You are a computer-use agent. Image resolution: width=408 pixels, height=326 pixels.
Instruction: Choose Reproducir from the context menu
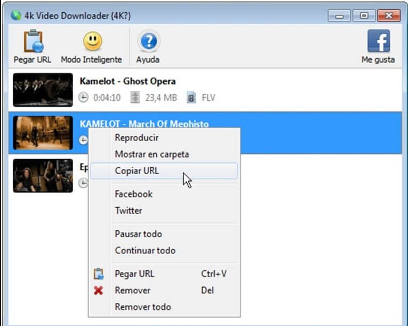click(164, 138)
